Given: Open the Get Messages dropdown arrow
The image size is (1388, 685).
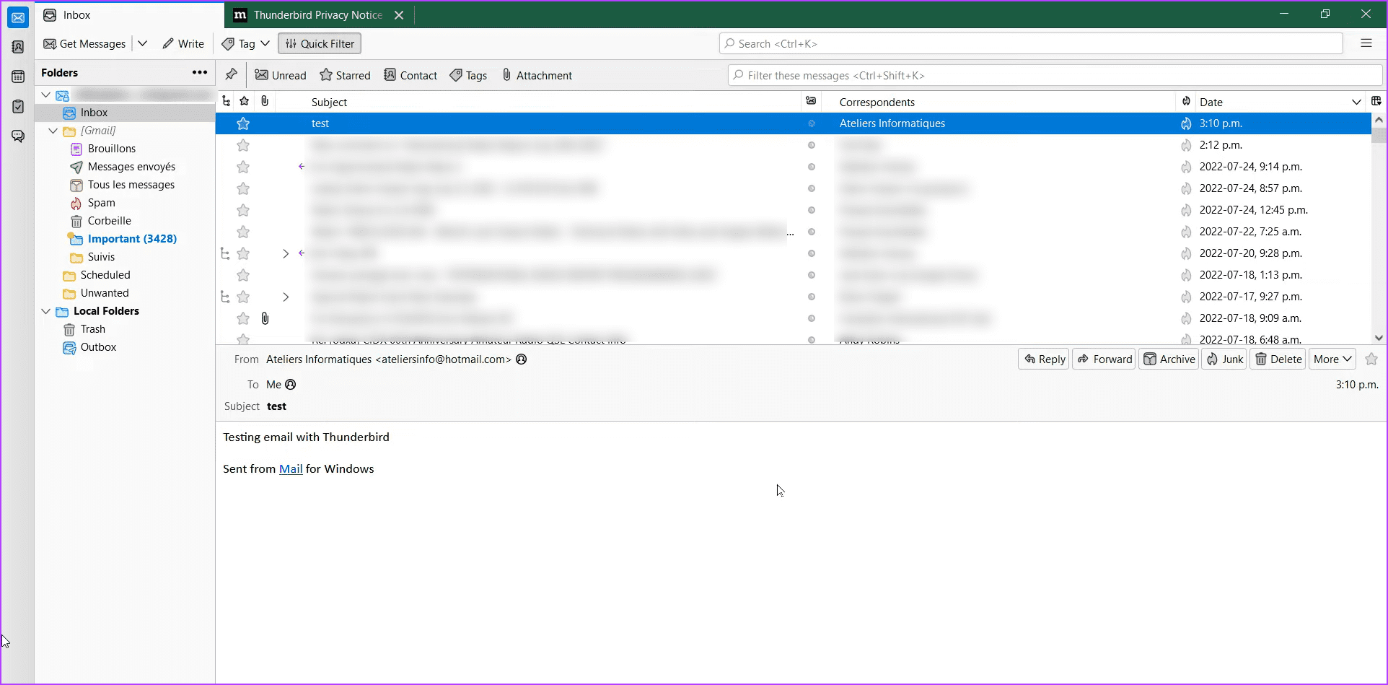Looking at the screenshot, I should coord(142,43).
